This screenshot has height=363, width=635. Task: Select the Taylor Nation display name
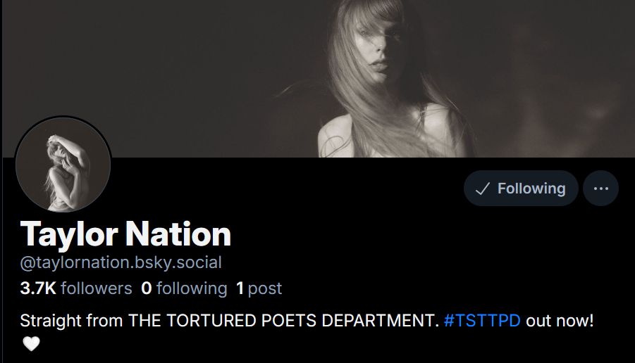coord(125,234)
